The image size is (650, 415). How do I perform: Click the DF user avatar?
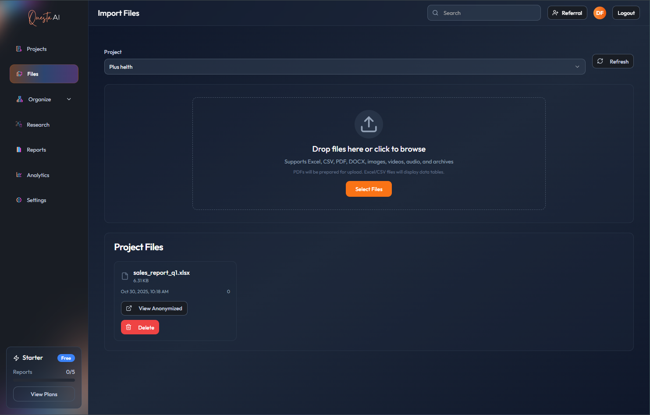click(x=600, y=13)
